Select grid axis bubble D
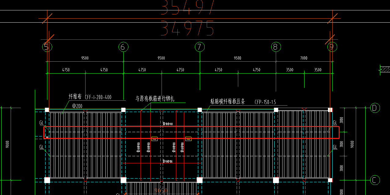The width and height of the screenshot is (390, 195). click(x=374, y=108)
